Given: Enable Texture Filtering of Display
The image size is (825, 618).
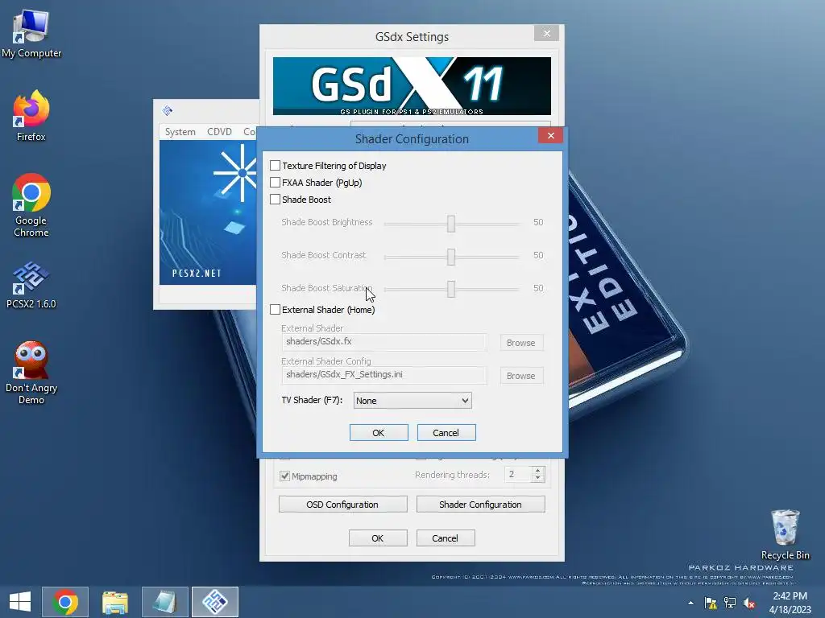Looking at the screenshot, I should click(276, 166).
